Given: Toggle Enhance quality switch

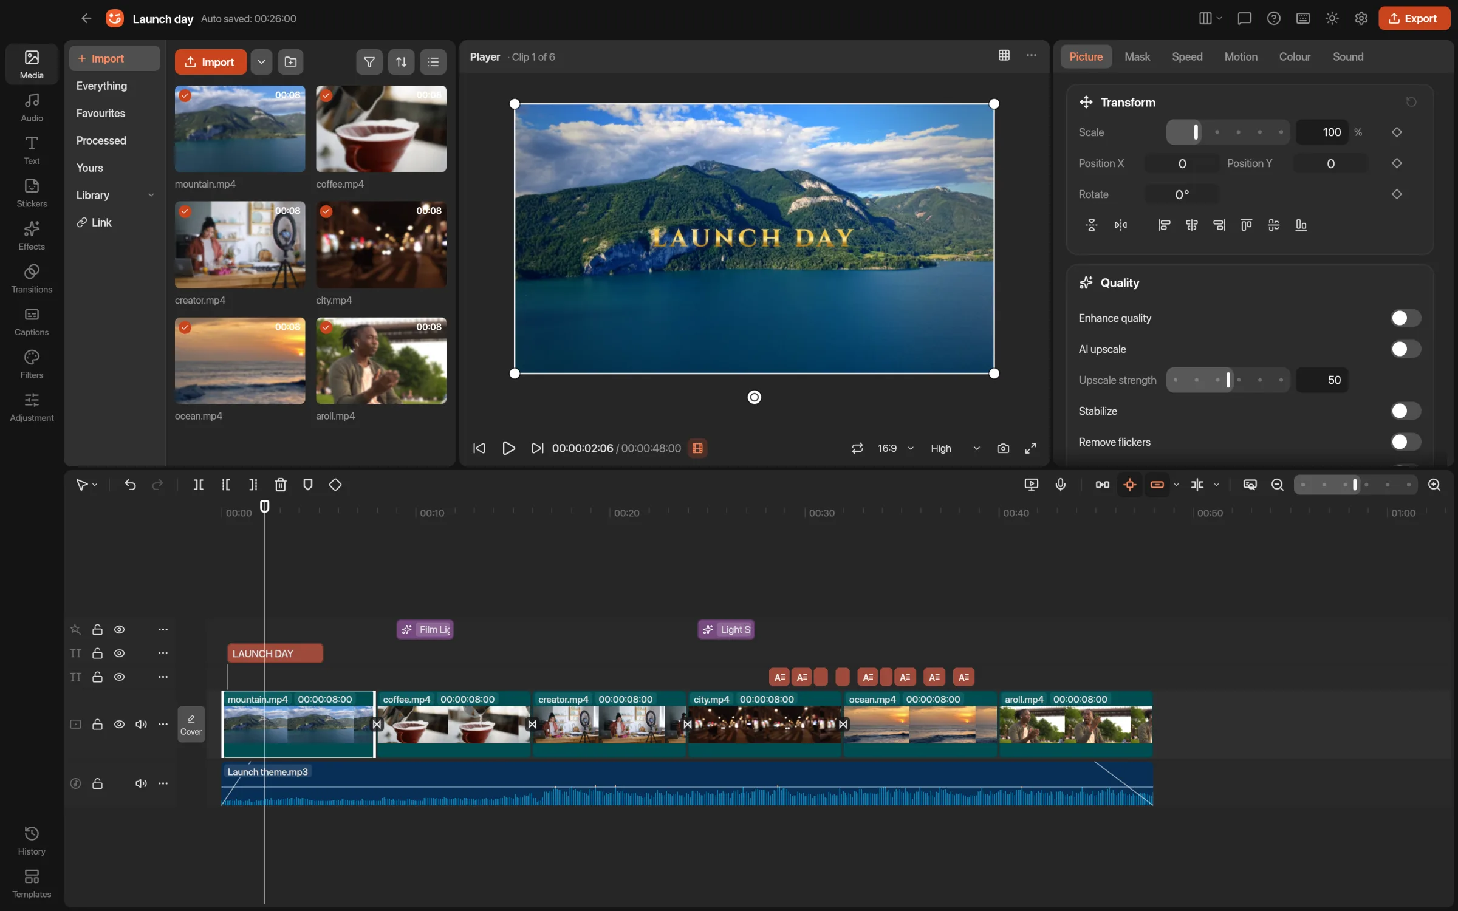Looking at the screenshot, I should (1405, 318).
